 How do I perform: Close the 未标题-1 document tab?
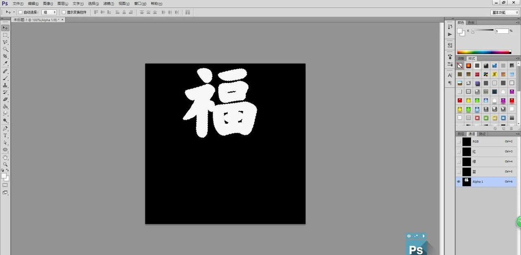(x=62, y=20)
